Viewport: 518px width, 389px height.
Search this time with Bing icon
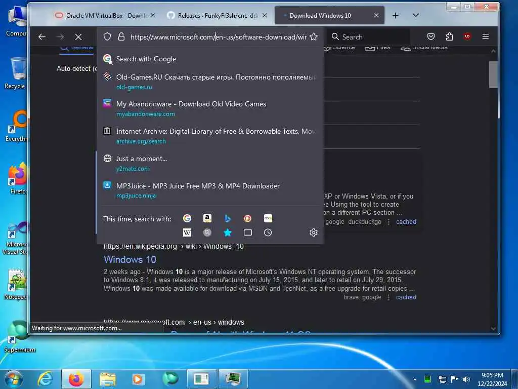227,218
